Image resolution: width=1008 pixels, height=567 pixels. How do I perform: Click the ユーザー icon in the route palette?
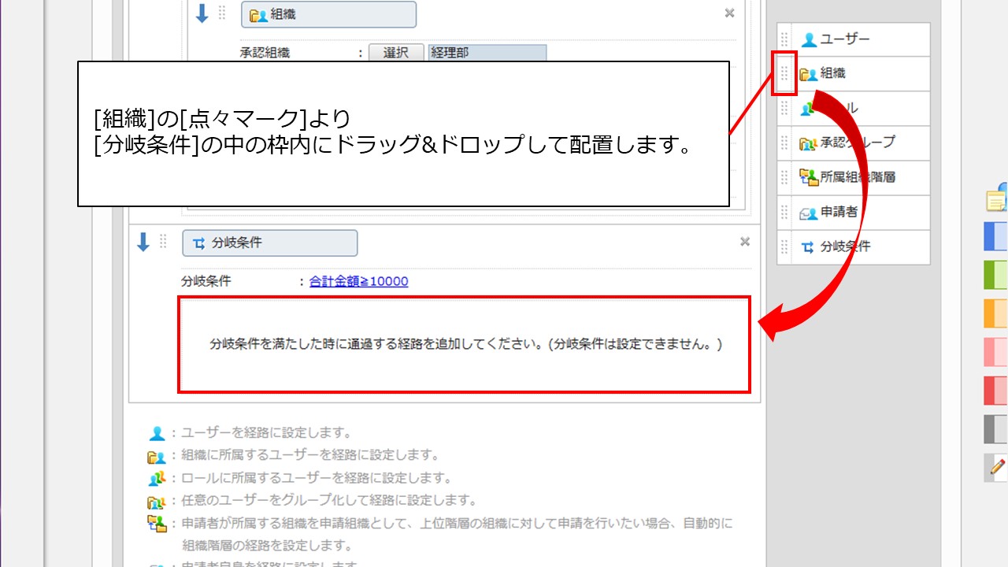point(809,39)
